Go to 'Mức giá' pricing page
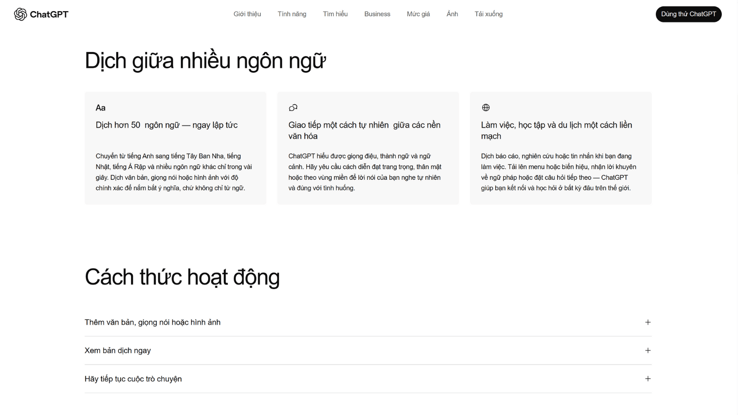The height and width of the screenshot is (415, 738). coord(418,14)
